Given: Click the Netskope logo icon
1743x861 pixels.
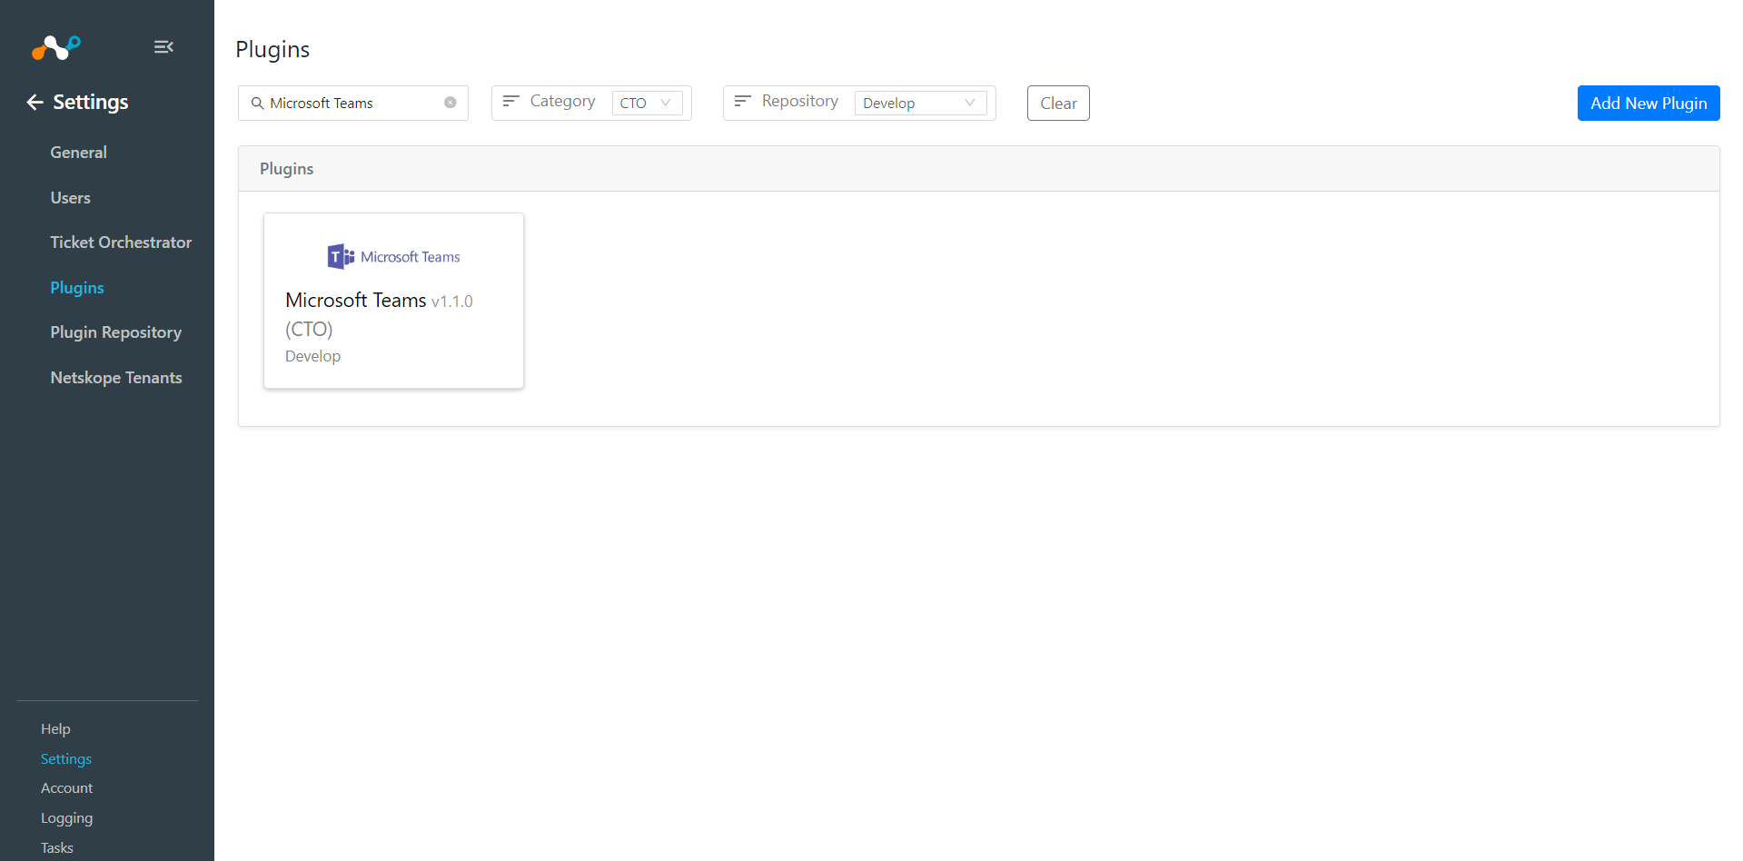Looking at the screenshot, I should 56,47.
